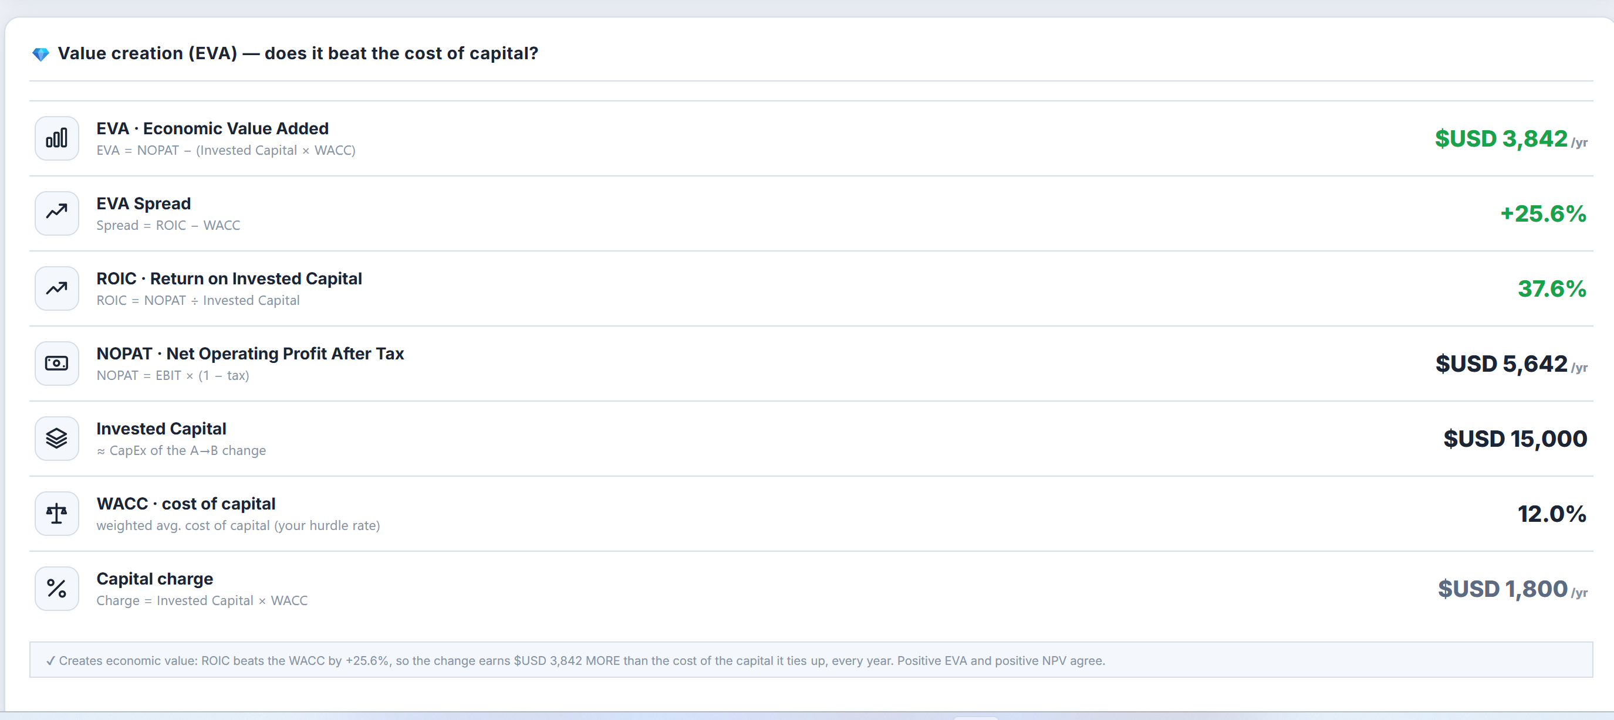Click the stacked layers icon for Invested Capital
Screen dimensions: 1614x720
(56, 439)
